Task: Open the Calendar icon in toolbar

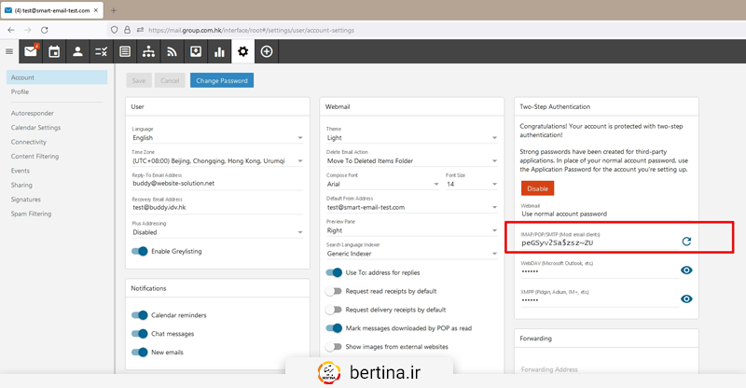Action: [54, 51]
